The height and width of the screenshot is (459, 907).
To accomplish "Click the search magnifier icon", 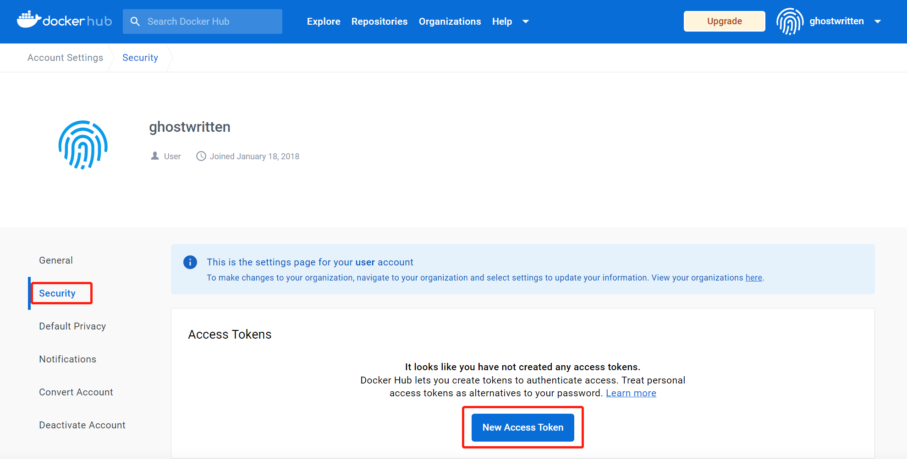I will point(135,22).
